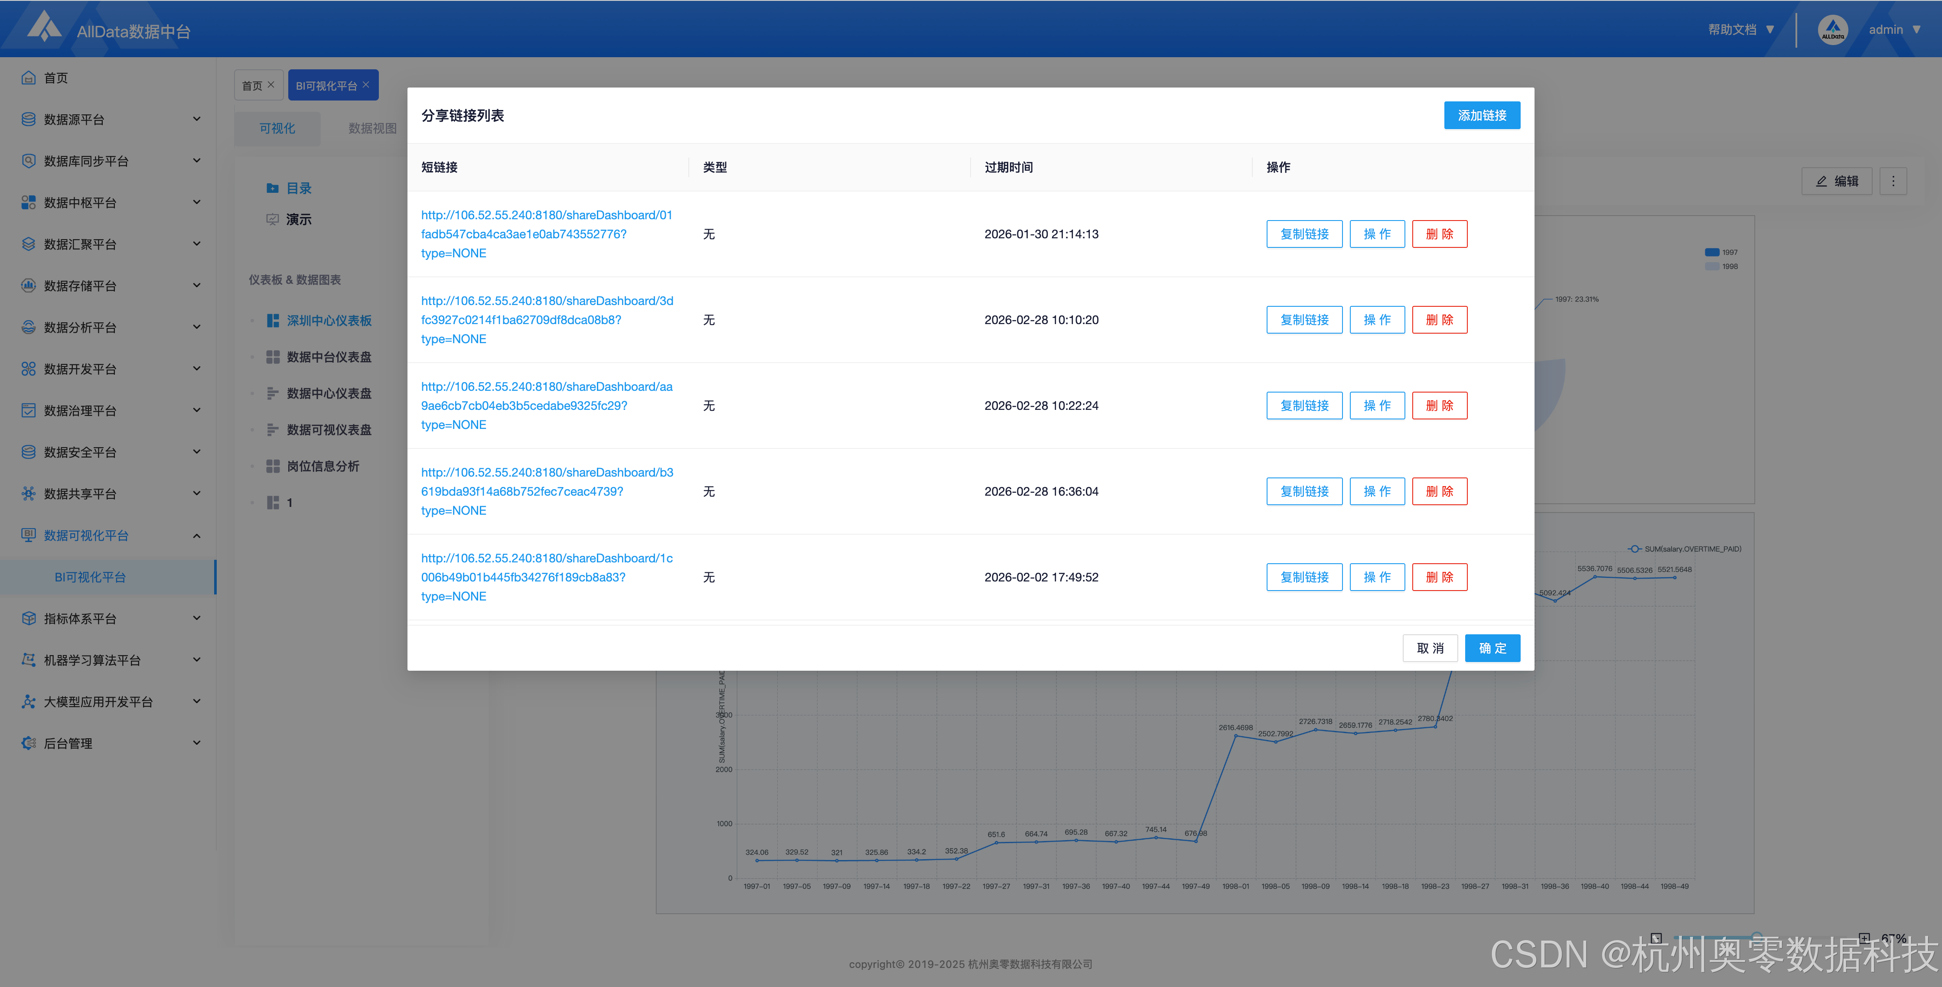This screenshot has height=987, width=1942.
Task: Switch to the 数据视图 tab
Action: point(372,129)
